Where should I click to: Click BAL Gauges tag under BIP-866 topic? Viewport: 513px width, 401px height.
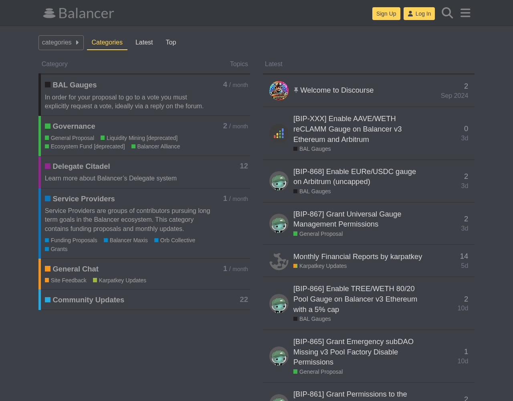pos(312,319)
